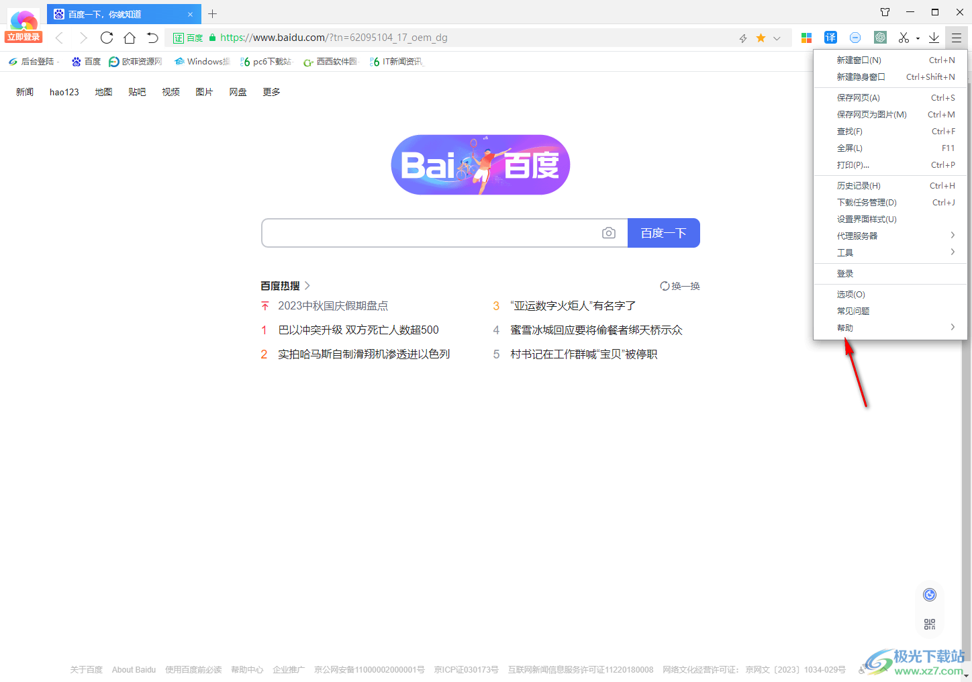972x682 pixels.
Task: Expand the 工具 submenu
Action: 890,253
